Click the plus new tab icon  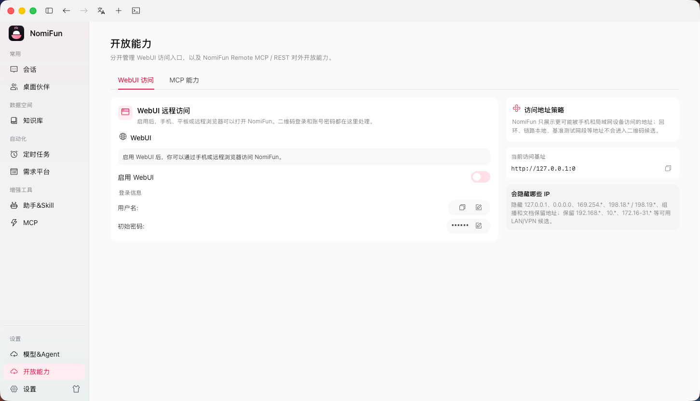pos(119,11)
